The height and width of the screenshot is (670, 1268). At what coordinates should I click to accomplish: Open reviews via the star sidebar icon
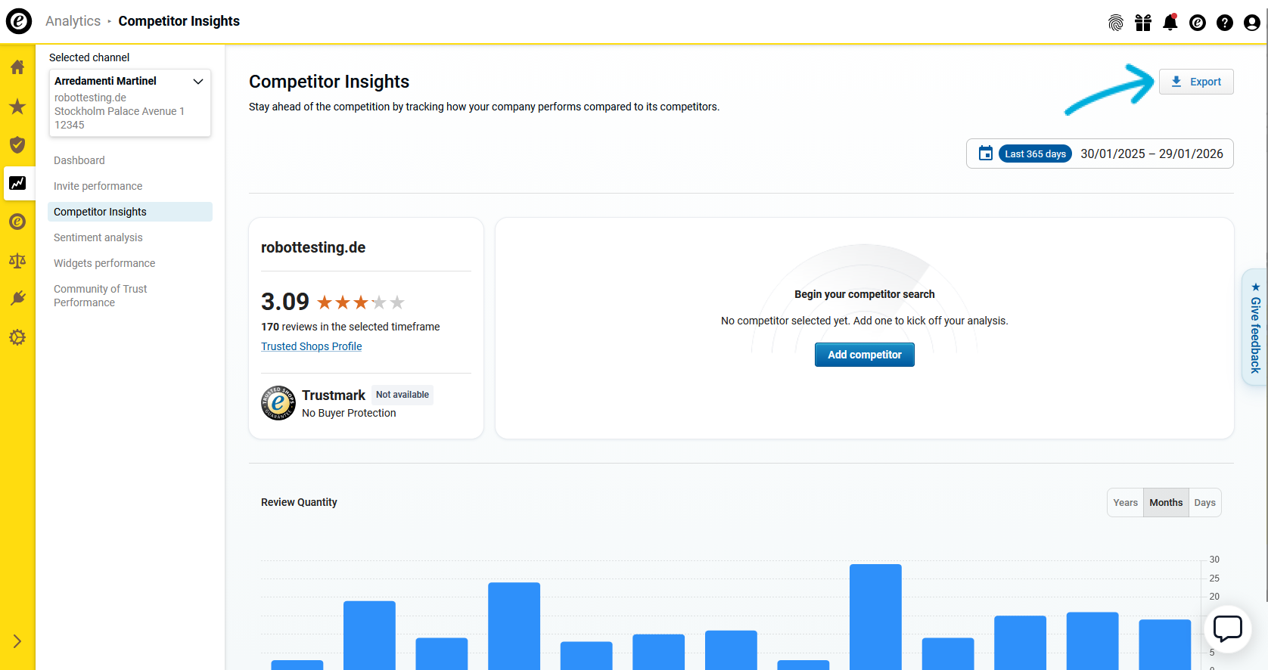tap(17, 107)
